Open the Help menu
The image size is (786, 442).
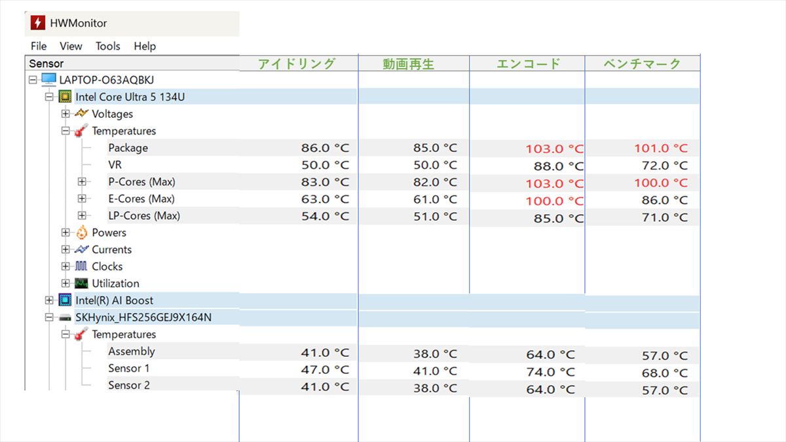click(145, 46)
